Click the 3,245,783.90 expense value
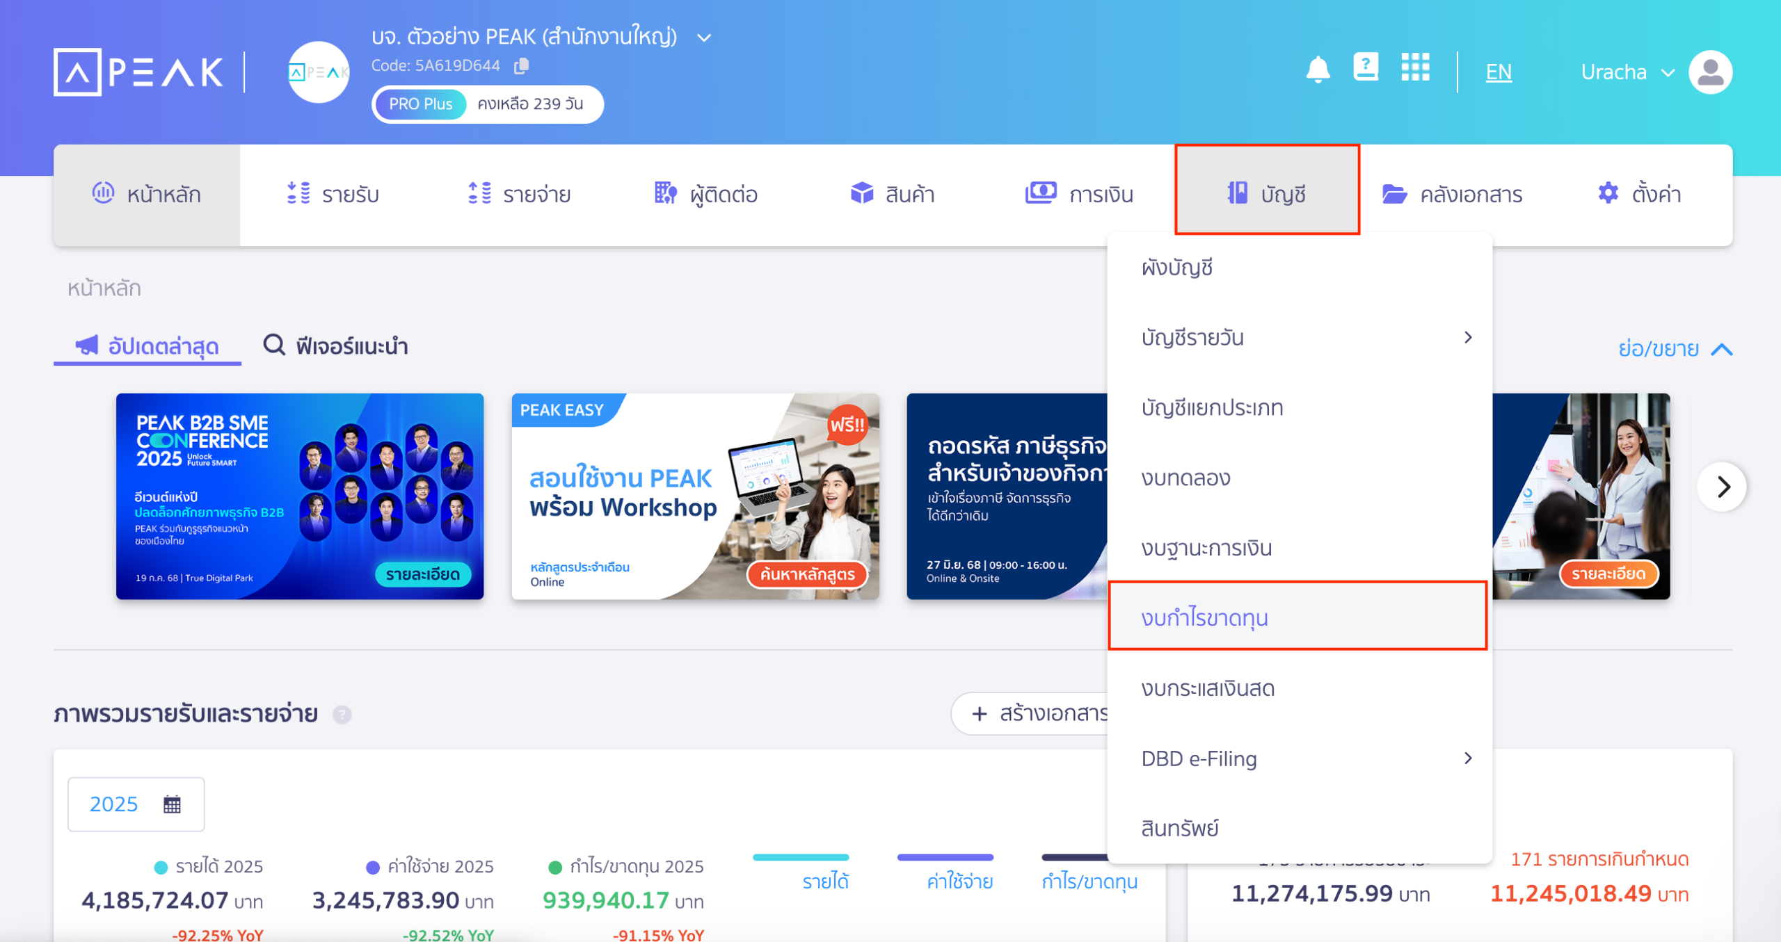Image resolution: width=1781 pixels, height=942 pixels. coord(385,901)
